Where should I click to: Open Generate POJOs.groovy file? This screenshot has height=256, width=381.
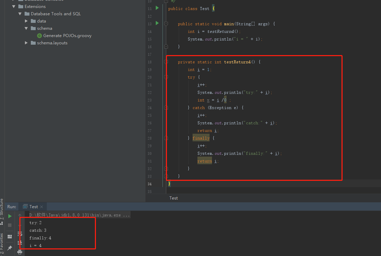click(67, 36)
